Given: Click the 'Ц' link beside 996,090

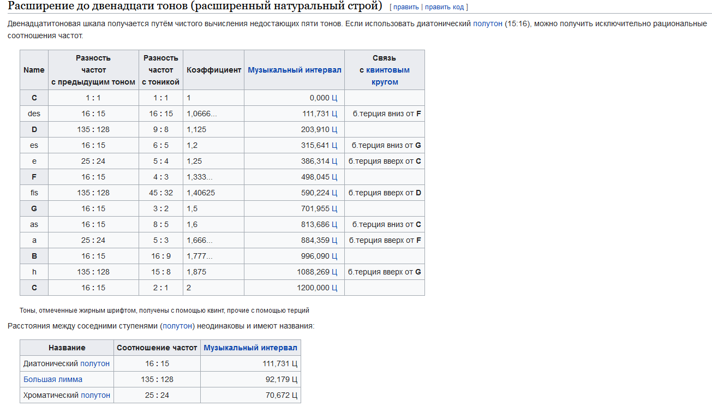Looking at the screenshot, I should click(x=334, y=256).
